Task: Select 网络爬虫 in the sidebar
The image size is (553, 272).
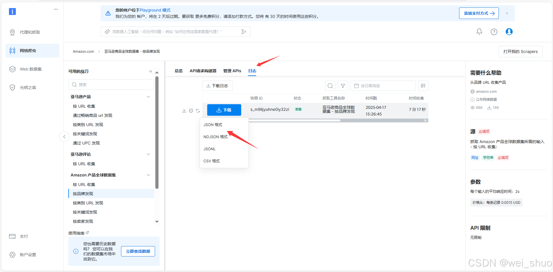Action: pyautogui.click(x=32, y=51)
